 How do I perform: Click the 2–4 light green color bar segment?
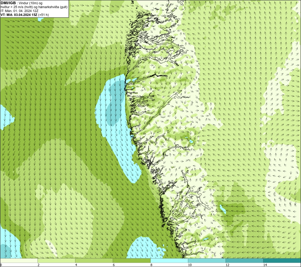click(57, 261)
